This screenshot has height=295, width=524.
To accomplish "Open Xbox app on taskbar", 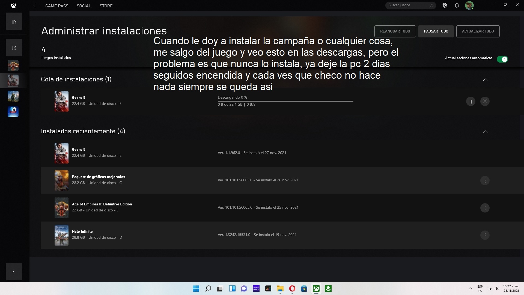I will pyautogui.click(x=316, y=288).
